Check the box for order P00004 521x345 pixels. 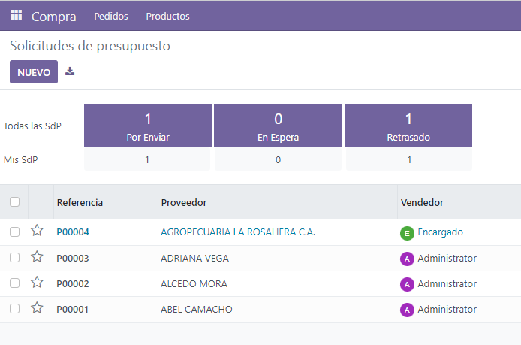(14, 232)
